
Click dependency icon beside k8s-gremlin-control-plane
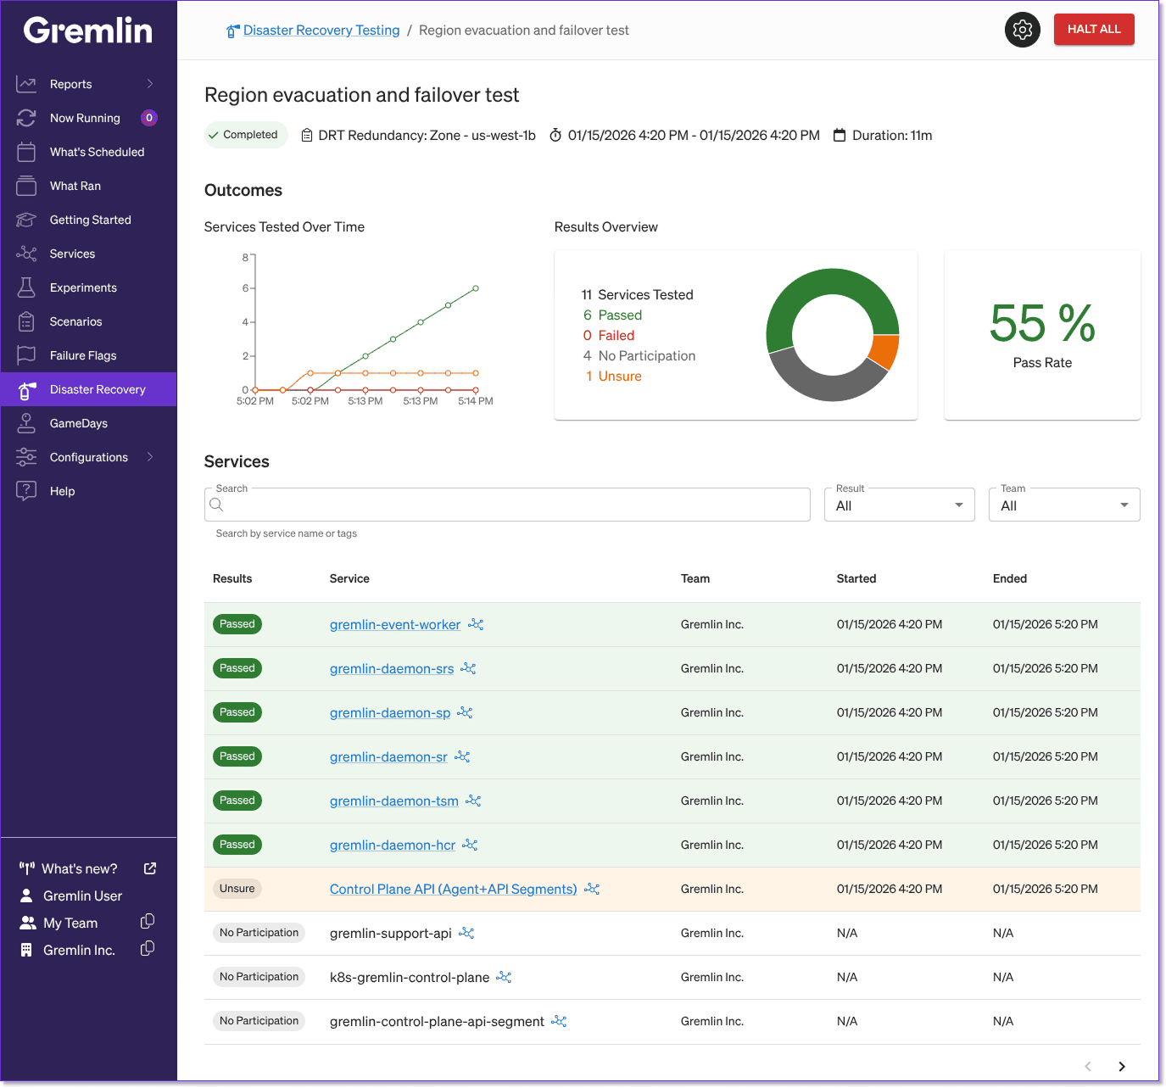coord(504,977)
